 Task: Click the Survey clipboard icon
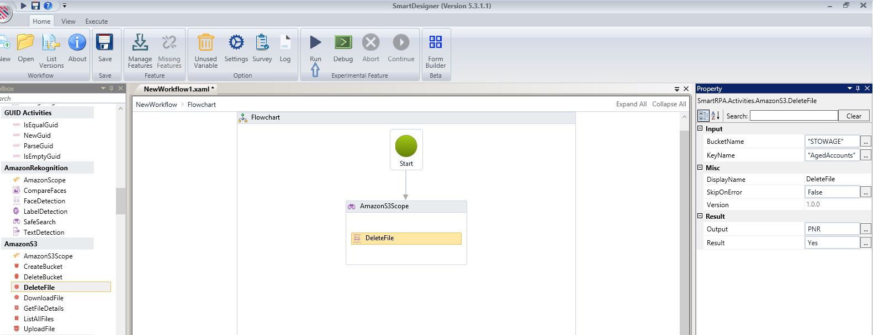click(262, 43)
